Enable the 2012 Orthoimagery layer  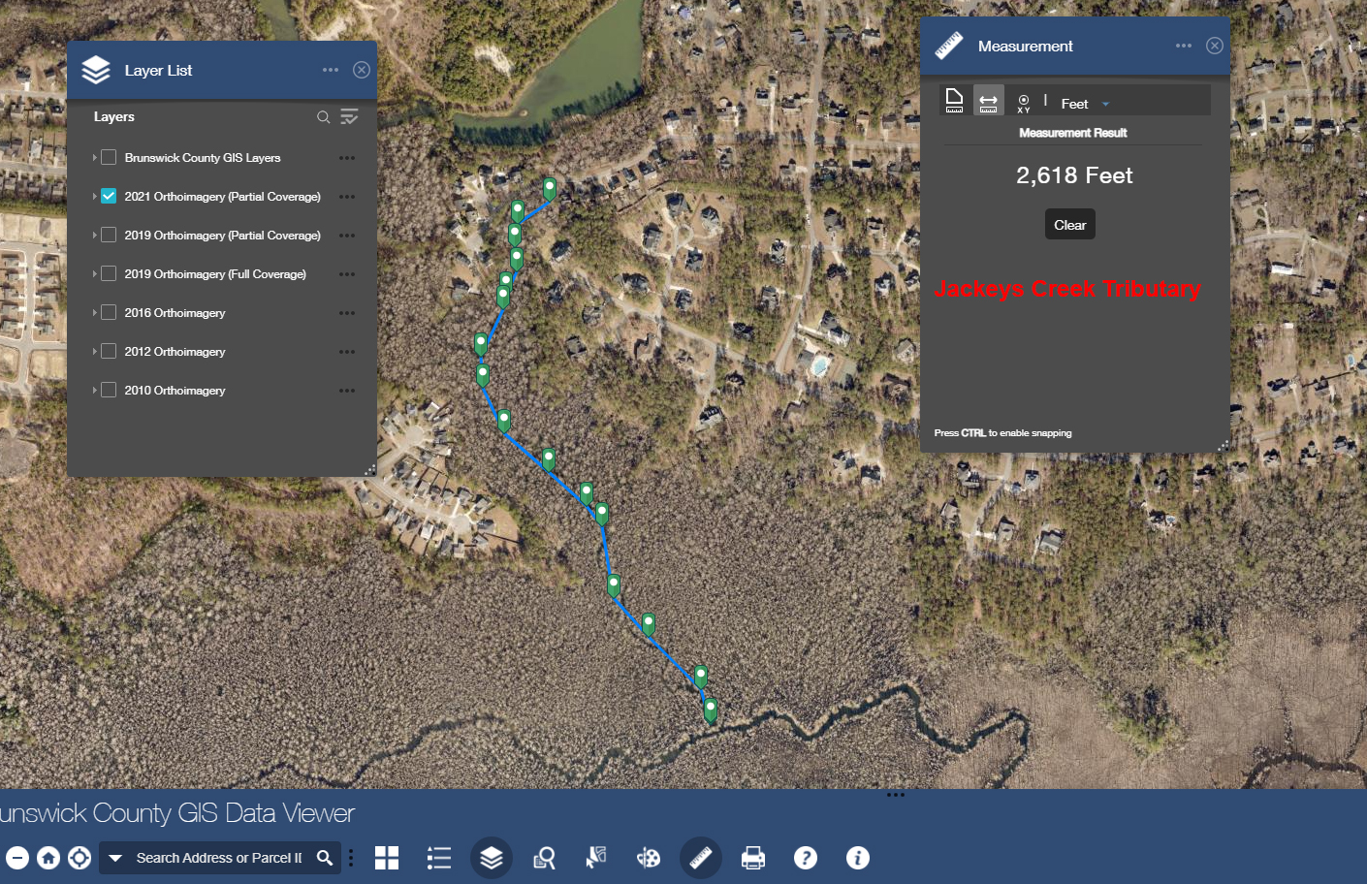(109, 351)
